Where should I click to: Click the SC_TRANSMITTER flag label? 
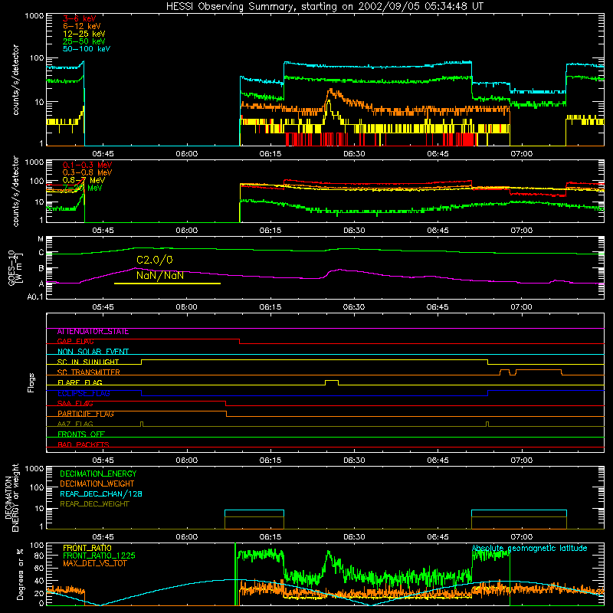coord(89,372)
